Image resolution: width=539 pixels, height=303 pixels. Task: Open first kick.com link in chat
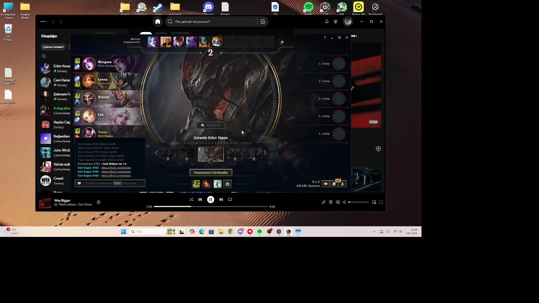(116, 168)
